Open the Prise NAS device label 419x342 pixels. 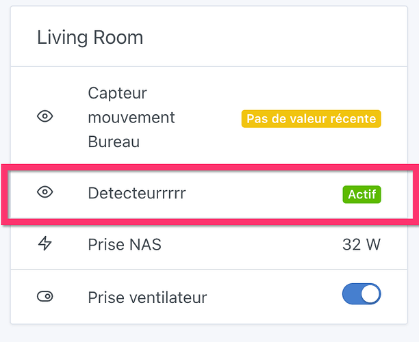(125, 244)
